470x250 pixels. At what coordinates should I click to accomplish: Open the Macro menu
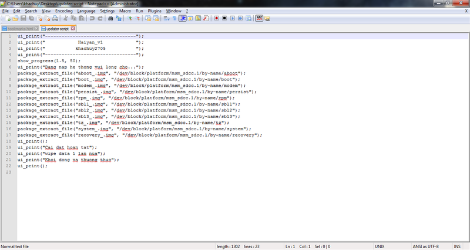point(125,11)
